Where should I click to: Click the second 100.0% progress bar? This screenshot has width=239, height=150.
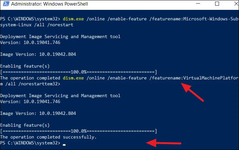(79, 131)
